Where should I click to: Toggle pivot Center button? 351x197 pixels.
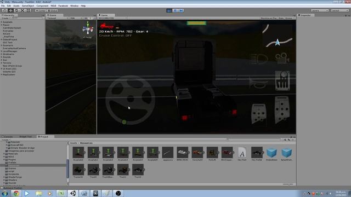coord(40,10)
